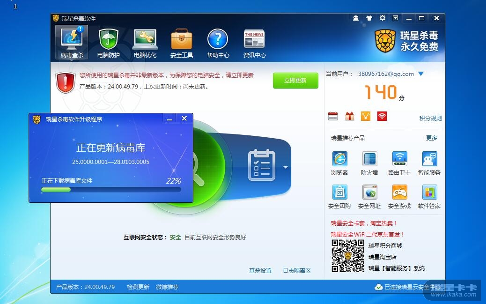Viewport: 486px width, 304px height.
Task: Click the calendar check-in icon
Action: (x=333, y=116)
